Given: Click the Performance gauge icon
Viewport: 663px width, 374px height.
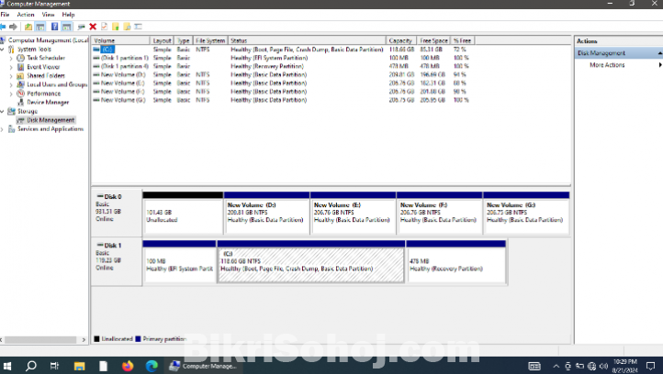Looking at the screenshot, I should pyautogui.click(x=20, y=93).
